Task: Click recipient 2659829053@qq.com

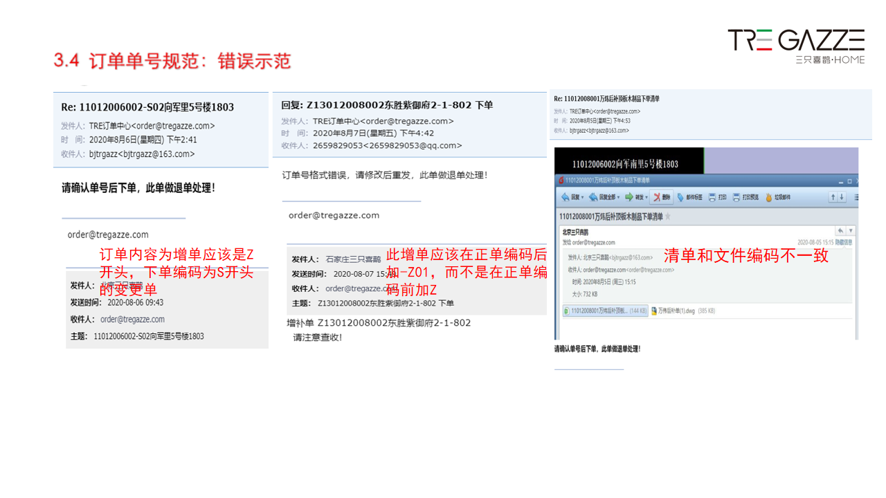Action: 388,145
